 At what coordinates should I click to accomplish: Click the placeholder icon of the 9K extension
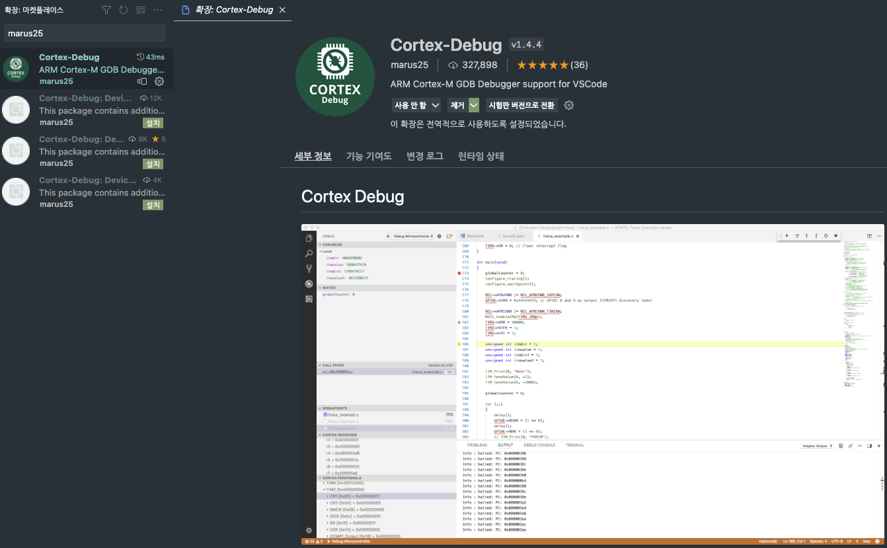tap(16, 151)
